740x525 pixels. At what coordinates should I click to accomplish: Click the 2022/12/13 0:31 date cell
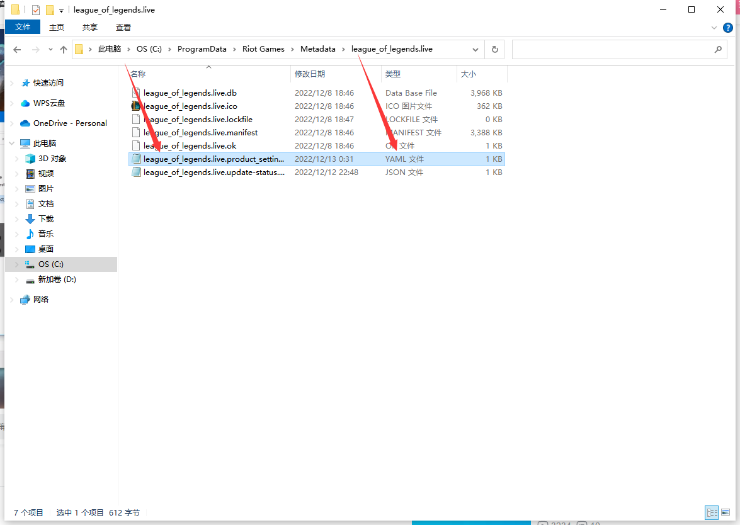[x=324, y=159]
